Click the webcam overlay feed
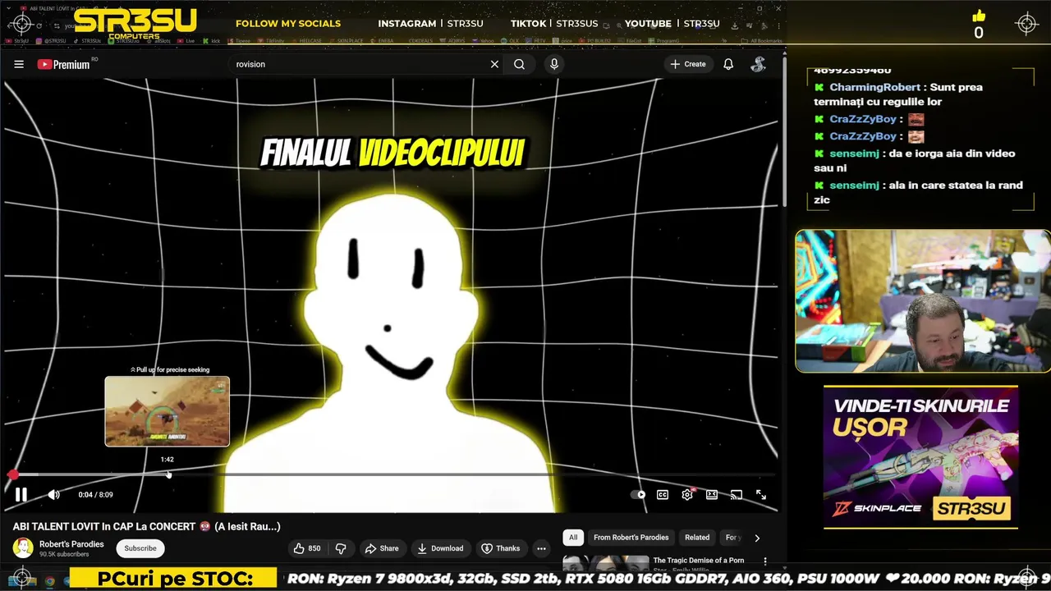The width and height of the screenshot is (1051, 591). [923, 301]
